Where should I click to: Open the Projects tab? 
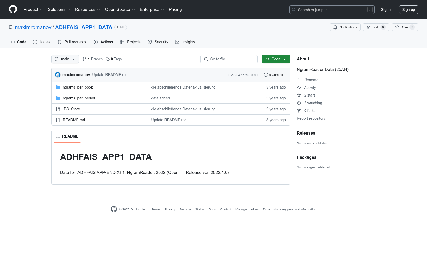pos(130,42)
